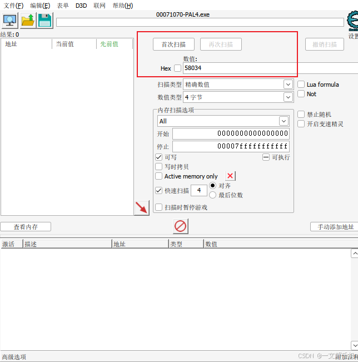
Task: Uncheck the 可写 writable checkbox
Action: pyautogui.click(x=159, y=157)
